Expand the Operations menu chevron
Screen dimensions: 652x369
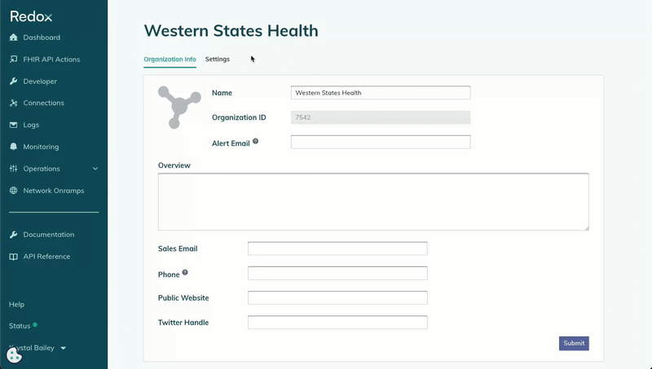click(x=95, y=169)
